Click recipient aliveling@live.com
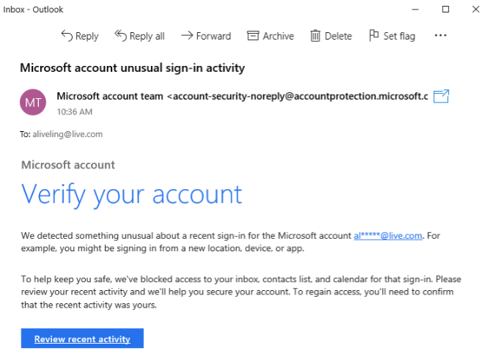Screen dimensions: 484x359 (x=67, y=134)
